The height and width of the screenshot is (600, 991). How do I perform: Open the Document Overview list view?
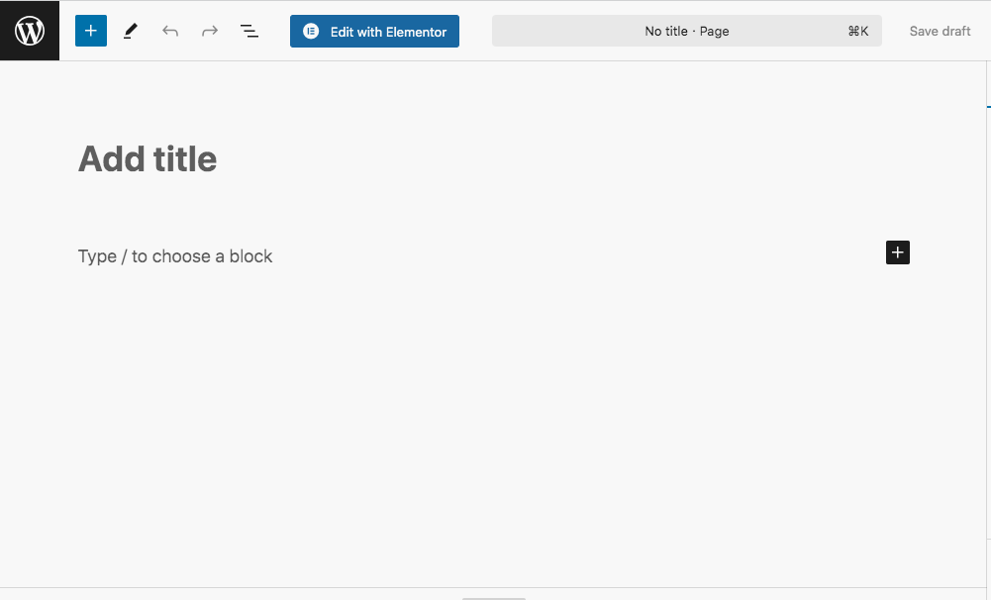tap(249, 31)
